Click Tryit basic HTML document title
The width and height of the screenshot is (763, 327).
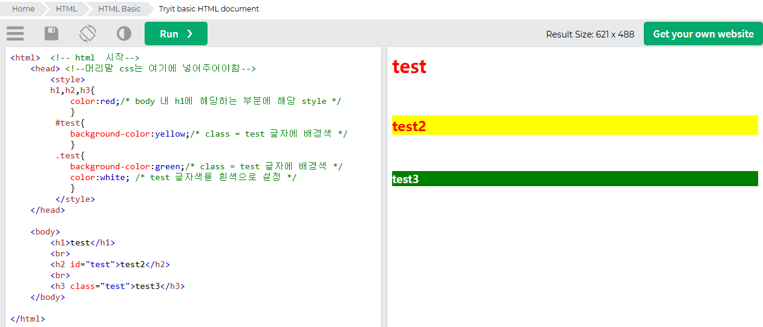(209, 8)
